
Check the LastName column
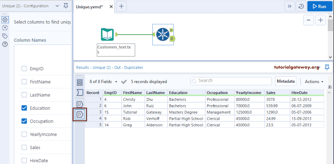pos(24,95)
